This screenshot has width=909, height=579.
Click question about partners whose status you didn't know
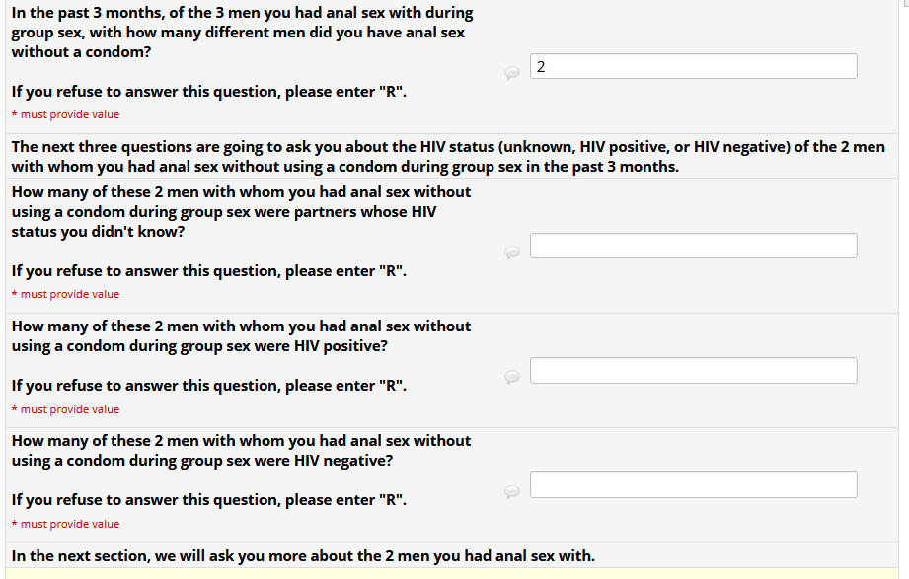[x=241, y=211]
